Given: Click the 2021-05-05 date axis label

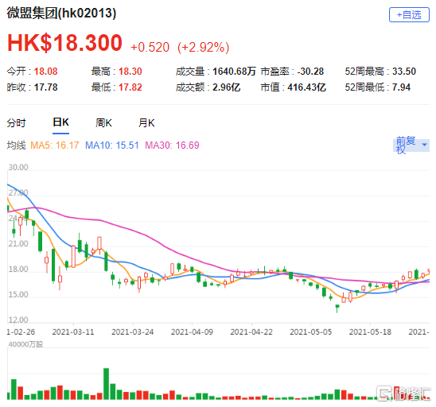Looking at the screenshot, I should click(x=310, y=331).
